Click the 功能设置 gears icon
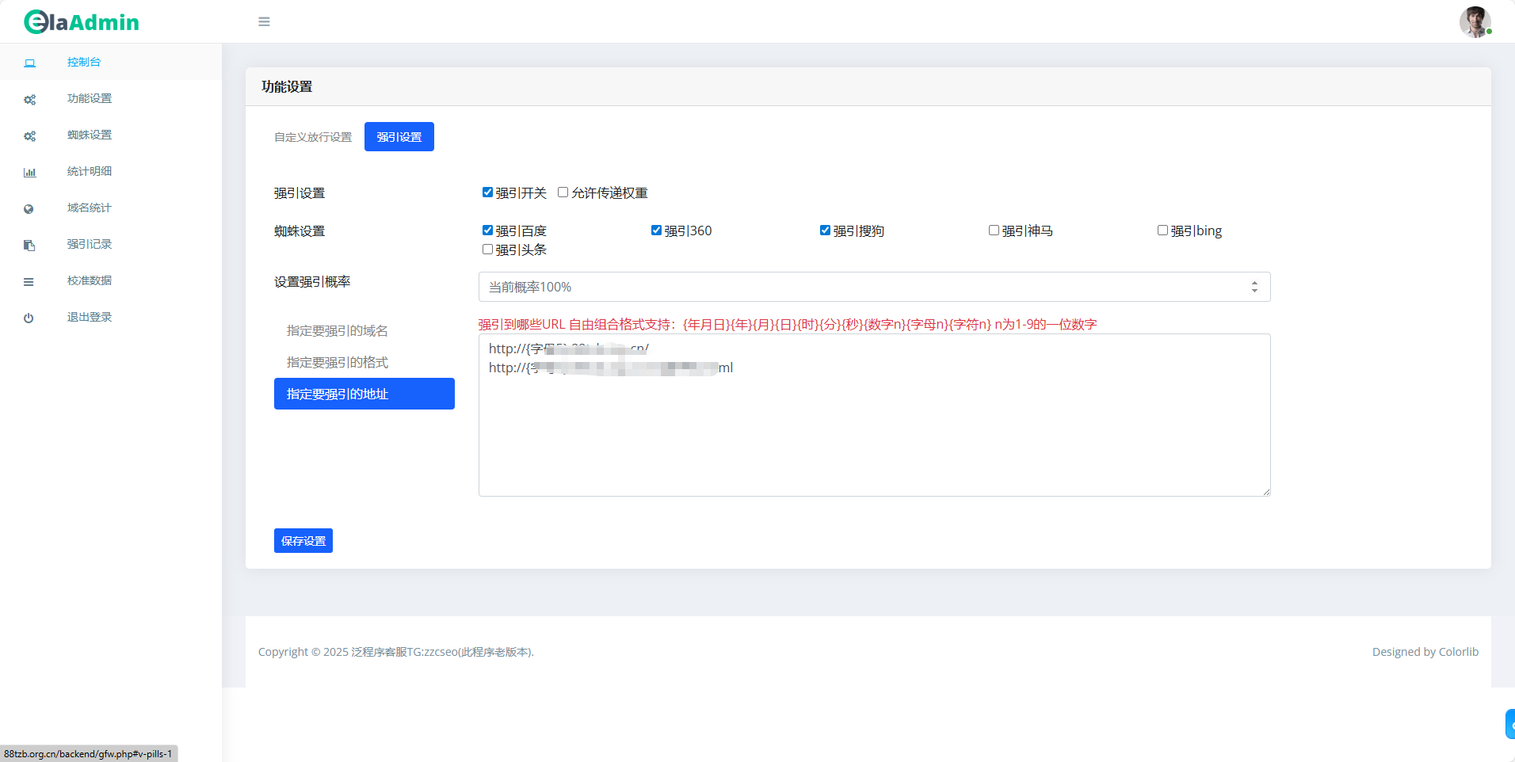1515x762 pixels. pos(29,100)
